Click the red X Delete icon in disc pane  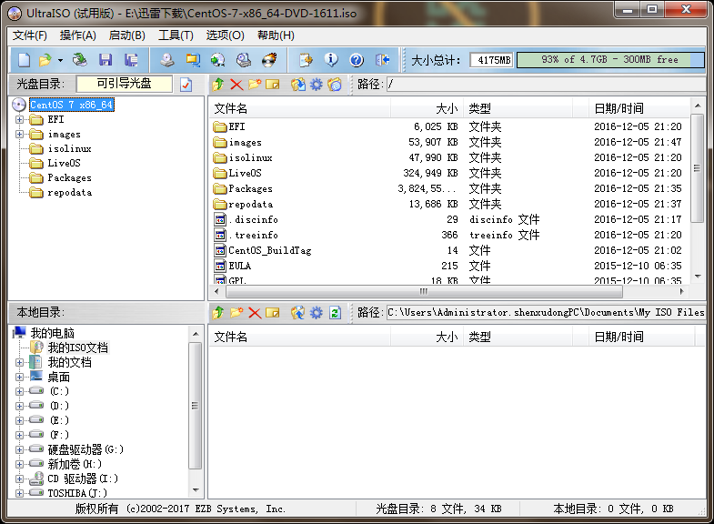[x=236, y=85]
